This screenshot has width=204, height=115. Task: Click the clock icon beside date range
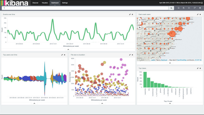[x=202, y=3]
